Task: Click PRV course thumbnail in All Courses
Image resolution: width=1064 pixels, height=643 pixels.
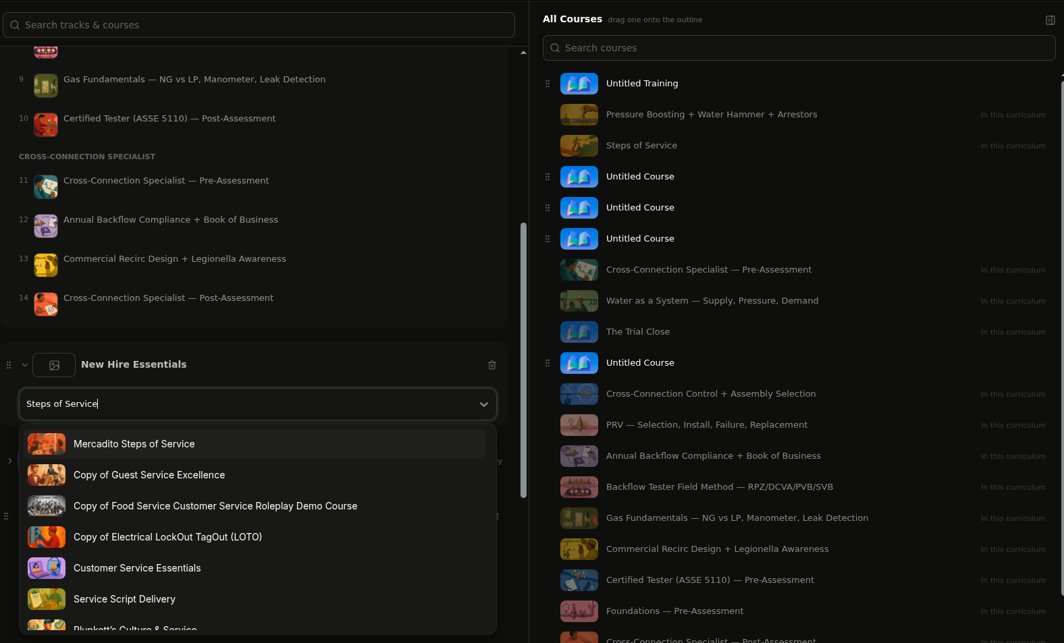Action: 579,425
